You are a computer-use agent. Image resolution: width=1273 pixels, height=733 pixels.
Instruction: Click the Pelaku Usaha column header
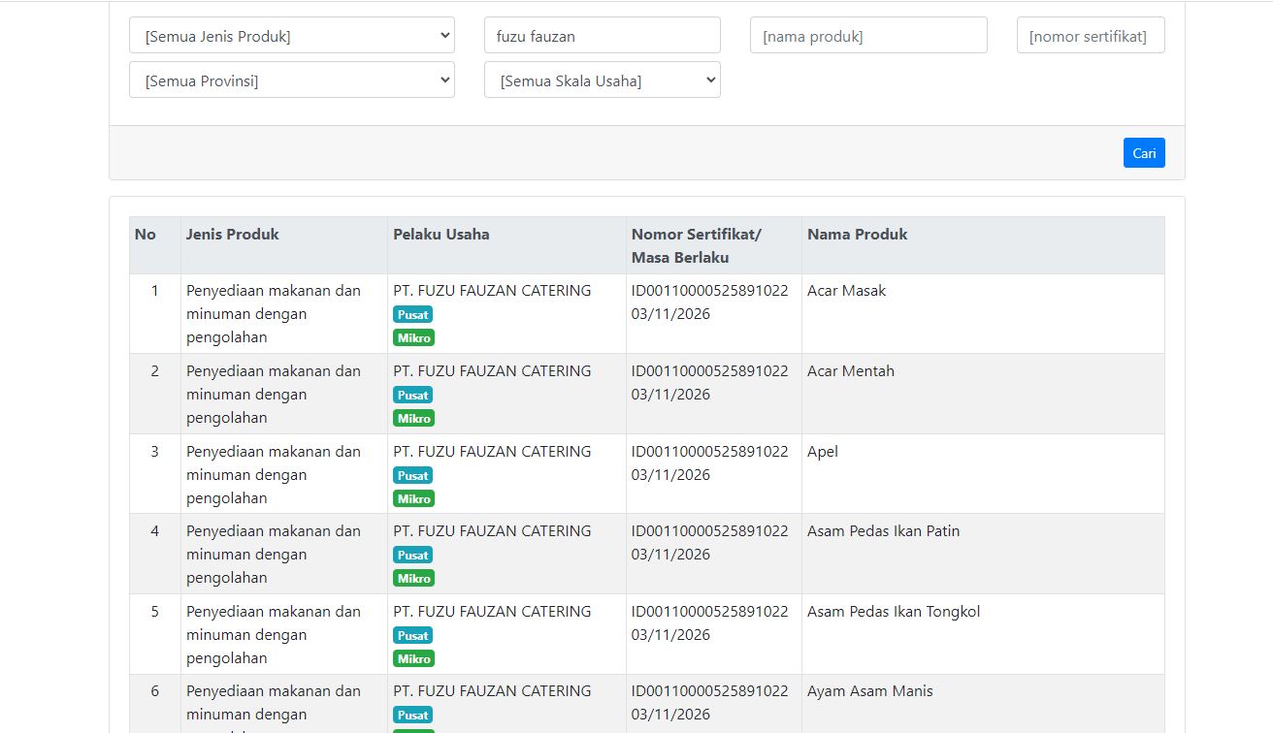(441, 235)
